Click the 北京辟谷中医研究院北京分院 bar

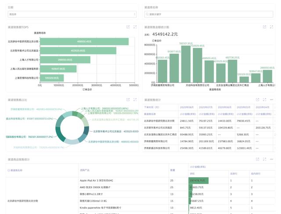click(x=83, y=42)
